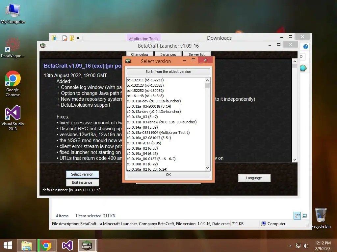Click the Edit instance button
The image size is (337, 252).
pyautogui.click(x=82, y=182)
